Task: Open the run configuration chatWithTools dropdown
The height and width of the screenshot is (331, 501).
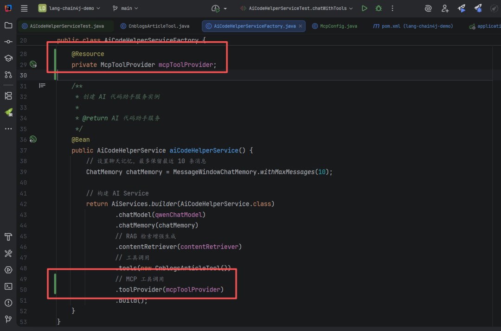Action: [x=297, y=8]
